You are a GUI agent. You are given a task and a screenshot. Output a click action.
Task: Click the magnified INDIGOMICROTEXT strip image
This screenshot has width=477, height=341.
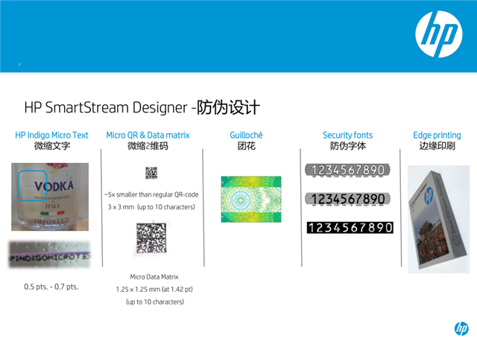[50, 255]
